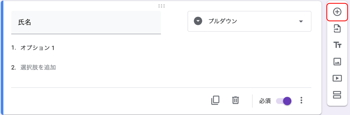Toggle the 必須 required switch

point(283,101)
